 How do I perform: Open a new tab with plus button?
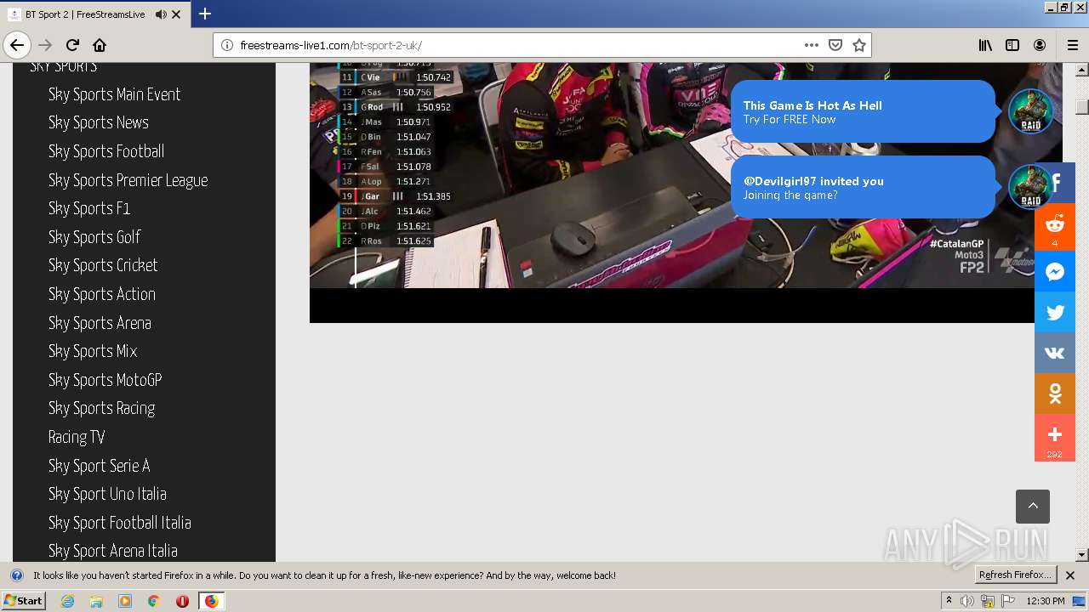[x=205, y=14]
